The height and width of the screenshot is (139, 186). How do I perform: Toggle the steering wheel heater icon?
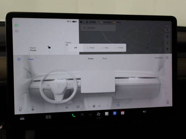[x=33, y=109]
